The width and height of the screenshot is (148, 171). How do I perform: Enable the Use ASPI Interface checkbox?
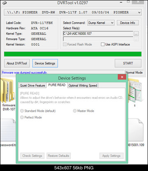[x=102, y=44]
